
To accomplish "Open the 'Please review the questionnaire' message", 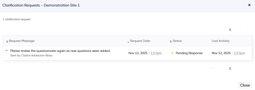I will (60, 51).
